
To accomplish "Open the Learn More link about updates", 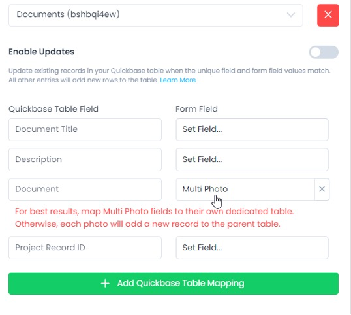I will pyautogui.click(x=177, y=80).
